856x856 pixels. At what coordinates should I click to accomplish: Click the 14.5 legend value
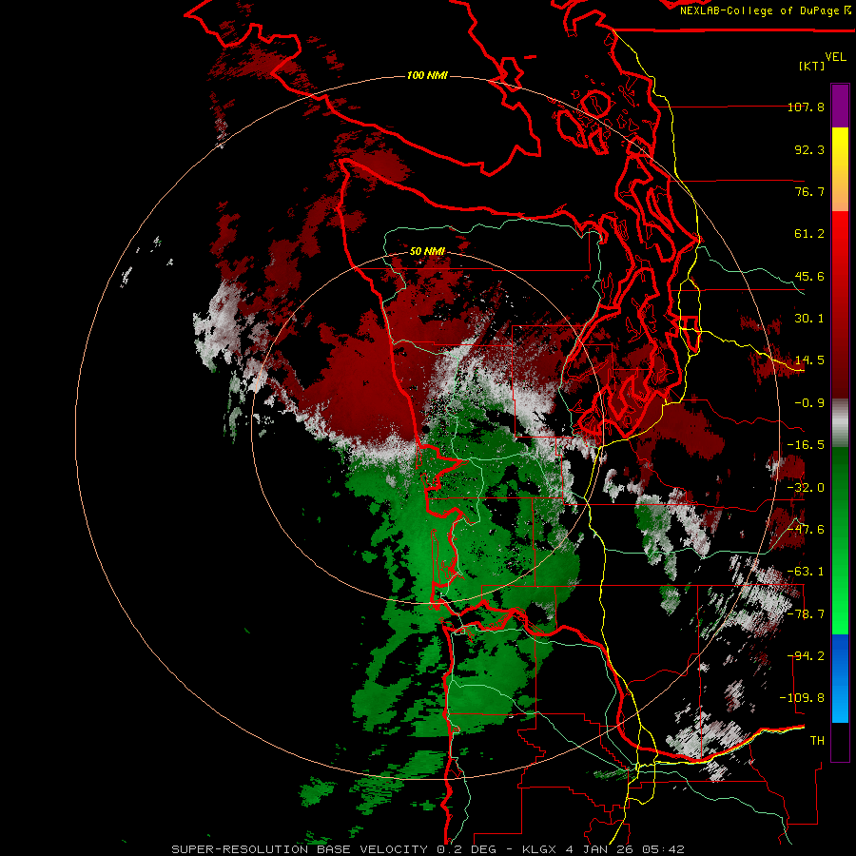pos(809,360)
